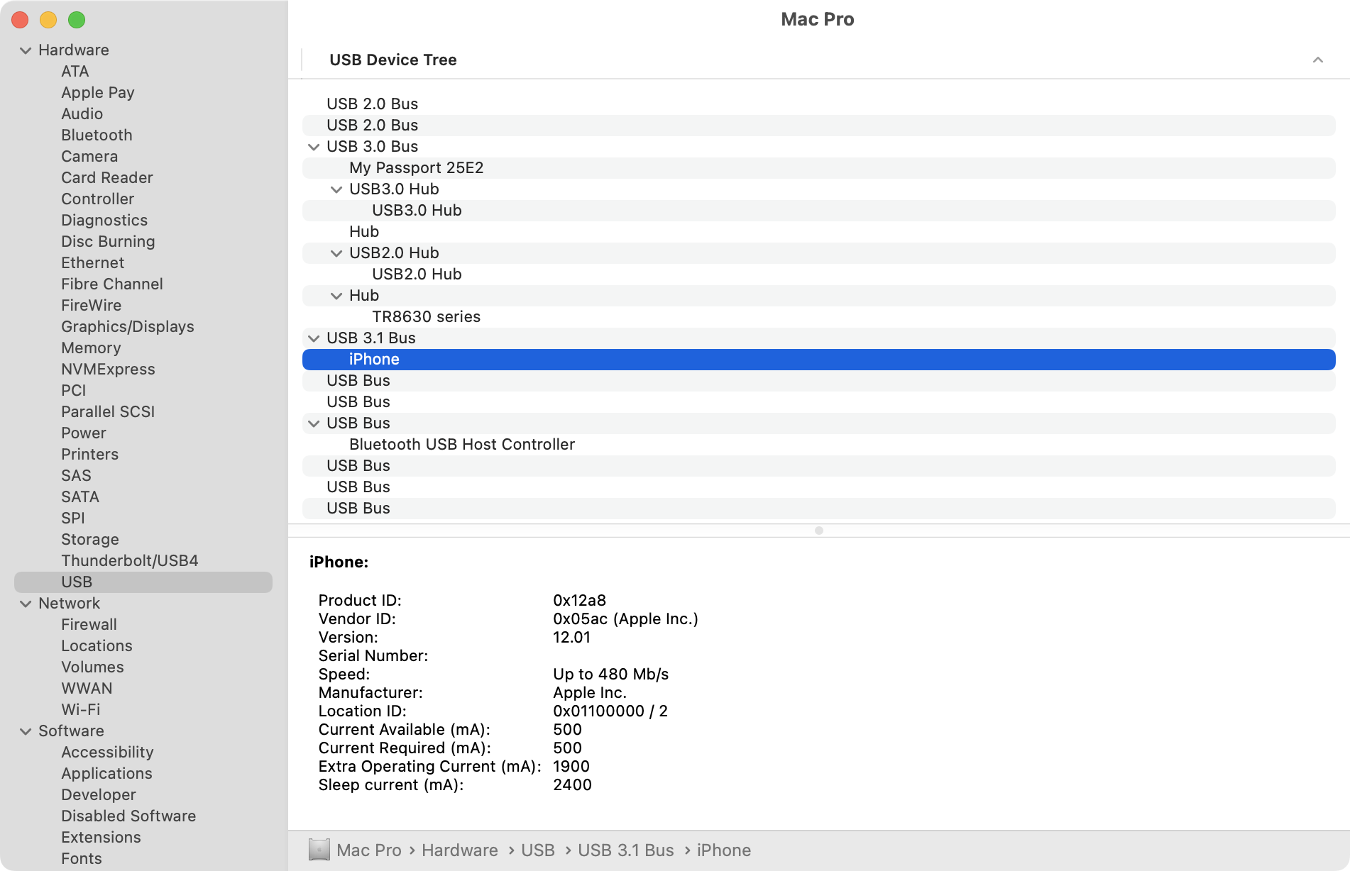Viewport: 1350px width, 871px height.
Task: Select the TR8630 series device
Action: pos(819,317)
